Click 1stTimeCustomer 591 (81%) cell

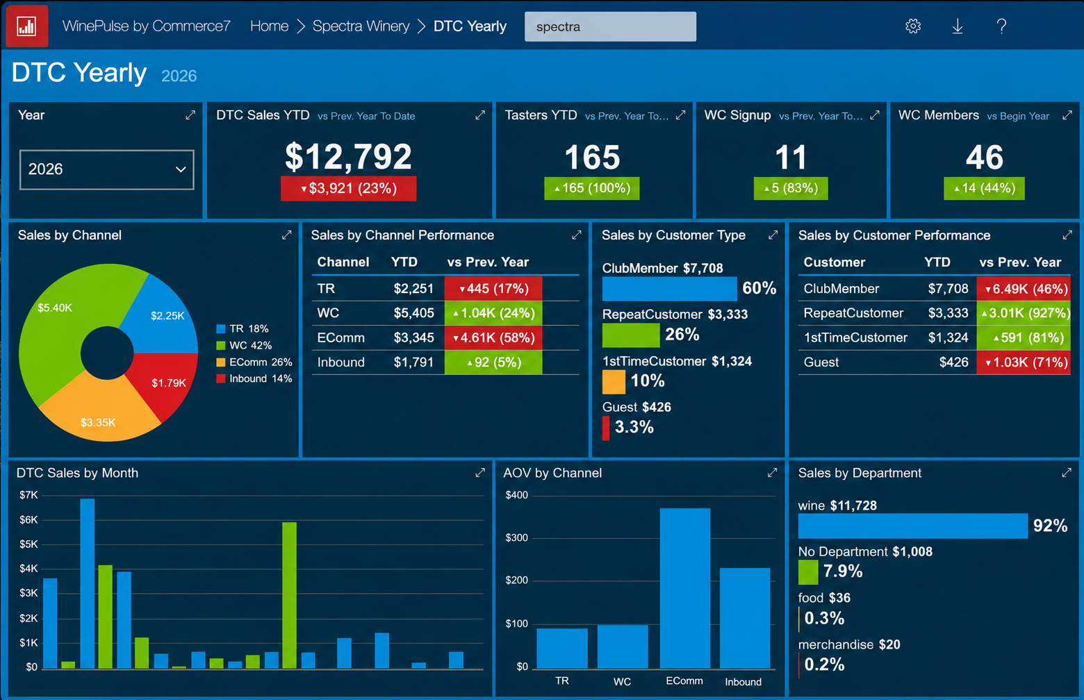point(1023,337)
